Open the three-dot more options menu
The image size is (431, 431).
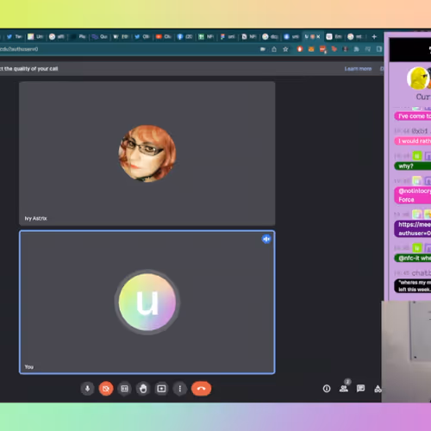tap(180, 389)
